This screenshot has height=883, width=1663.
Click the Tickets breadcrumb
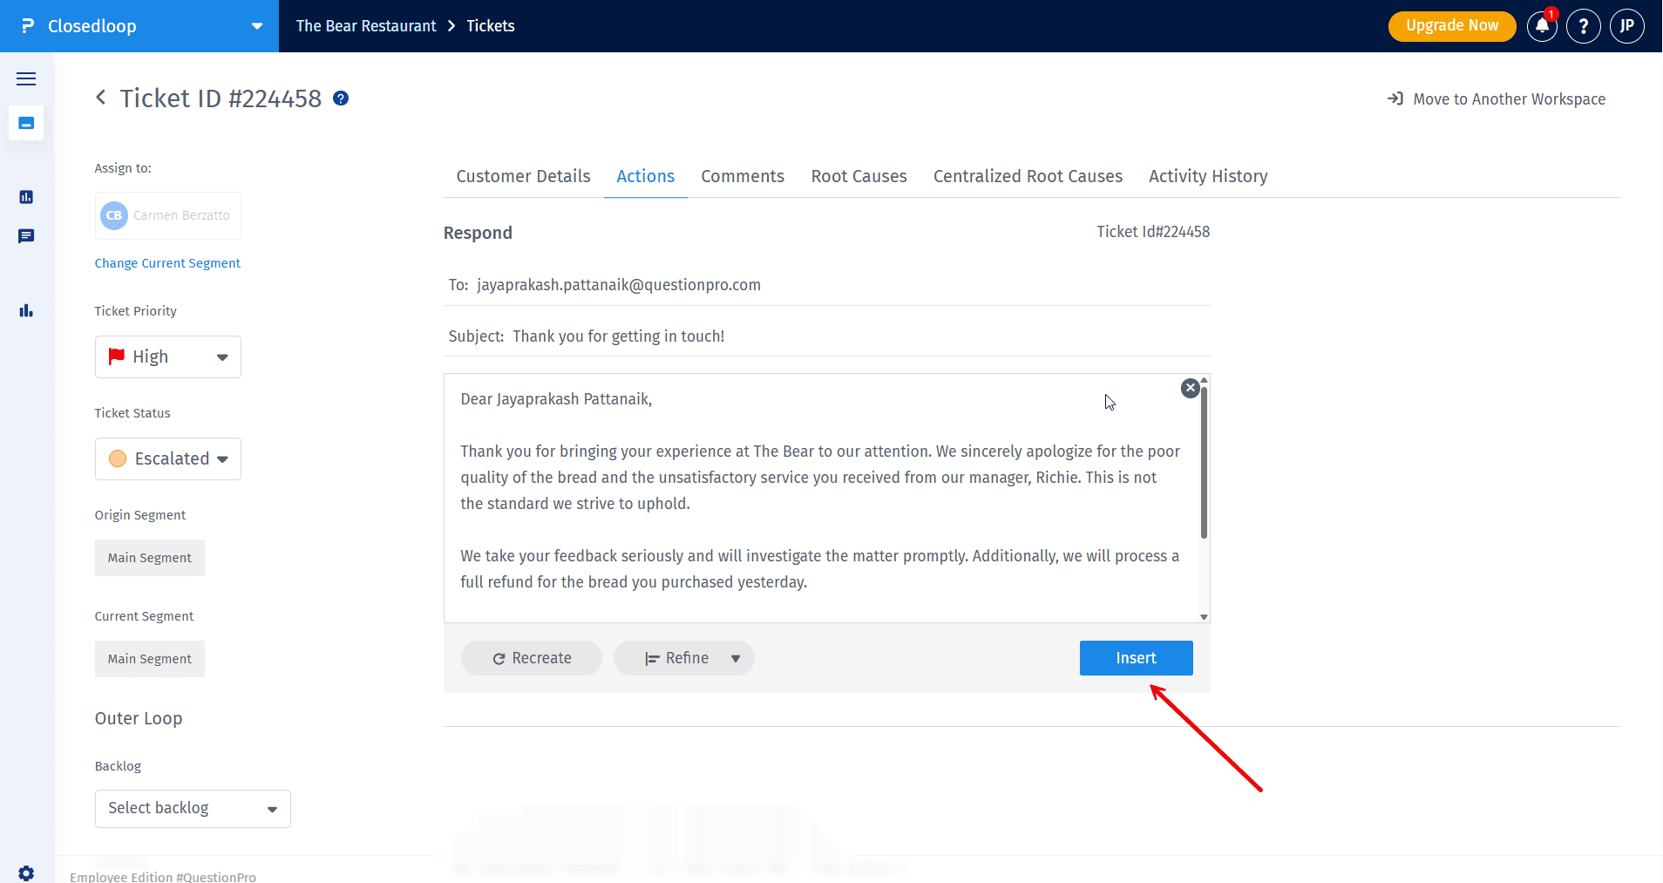[491, 26]
